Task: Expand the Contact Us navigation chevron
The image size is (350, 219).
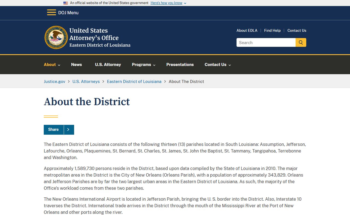Action: 230,65
